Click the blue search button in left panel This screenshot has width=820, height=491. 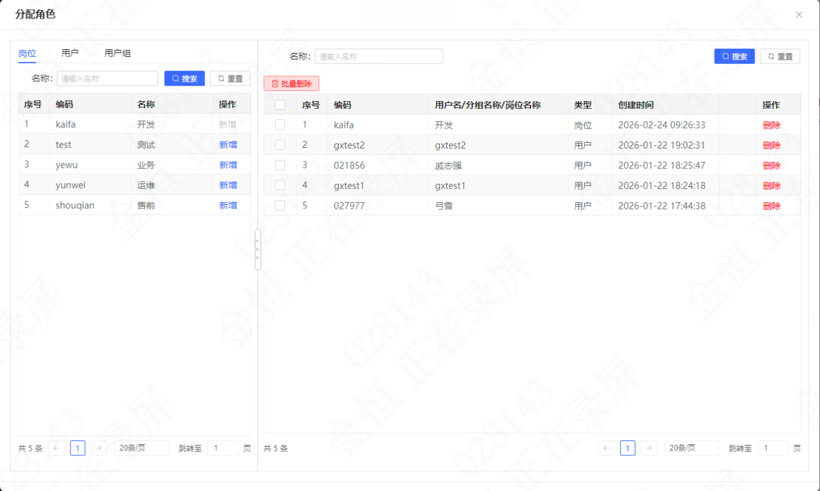(x=184, y=79)
